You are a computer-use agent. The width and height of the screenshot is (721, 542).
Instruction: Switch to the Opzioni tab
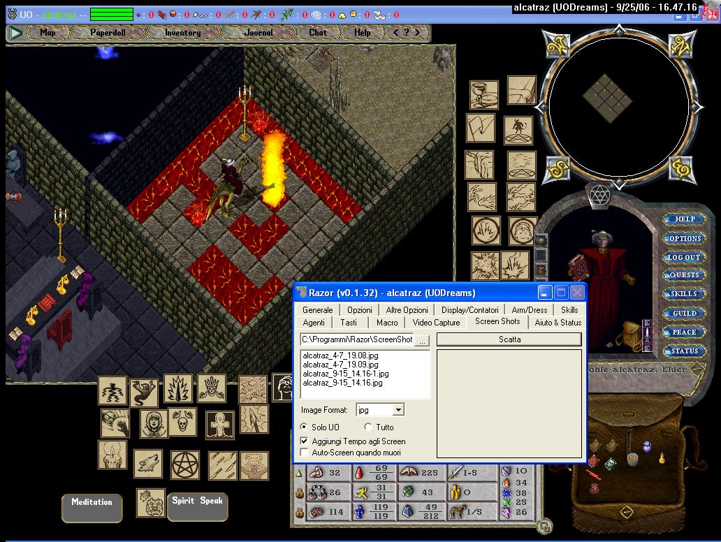[360, 310]
